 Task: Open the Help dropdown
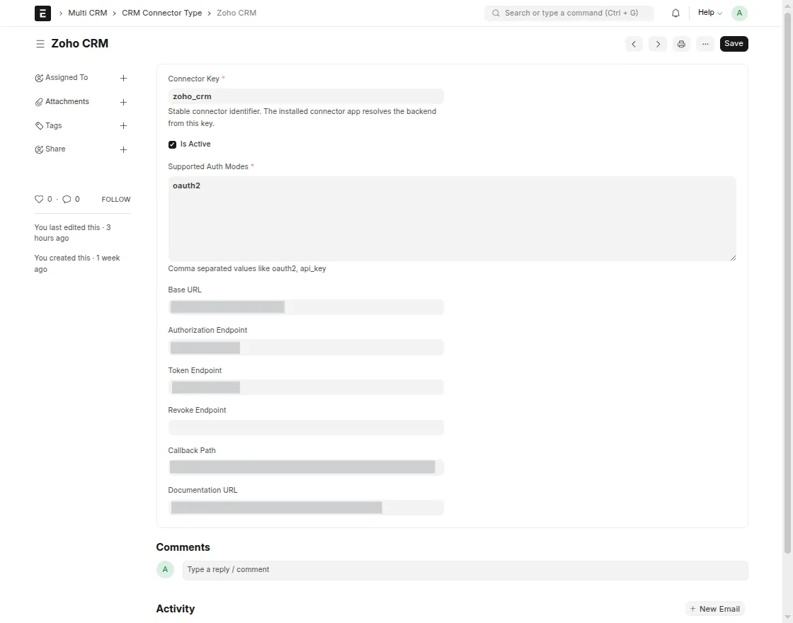click(x=710, y=13)
